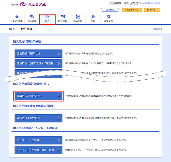The width and height of the screenshot is (171, 162).
Task: Open 各種管理 menu label
Action: click(108, 21)
